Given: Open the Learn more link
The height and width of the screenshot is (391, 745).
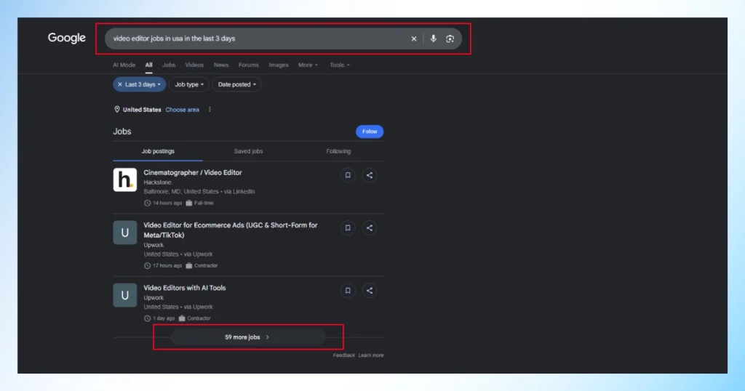Looking at the screenshot, I should (370, 355).
